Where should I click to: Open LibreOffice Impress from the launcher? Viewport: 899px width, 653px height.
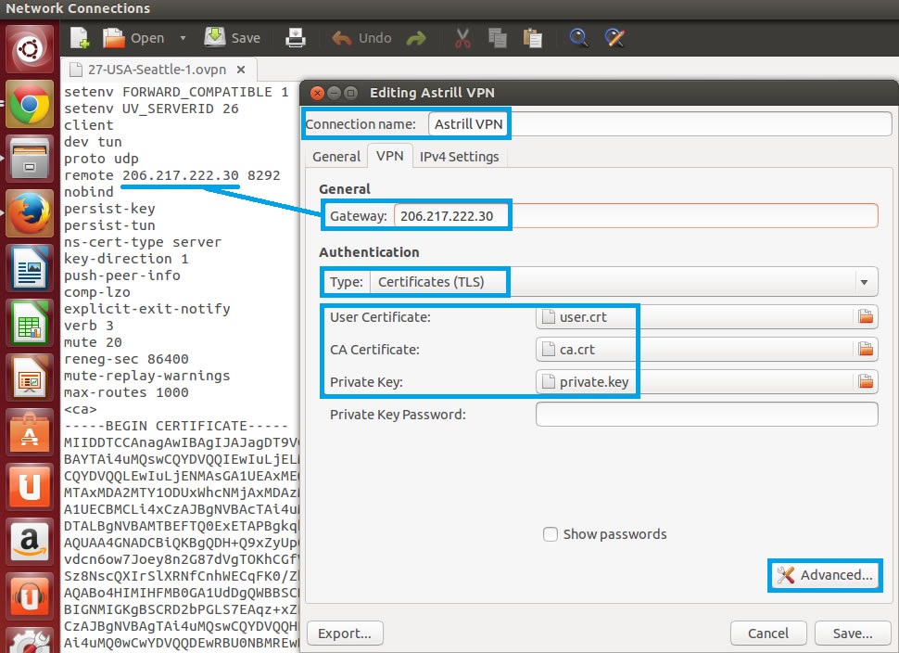tap(30, 378)
